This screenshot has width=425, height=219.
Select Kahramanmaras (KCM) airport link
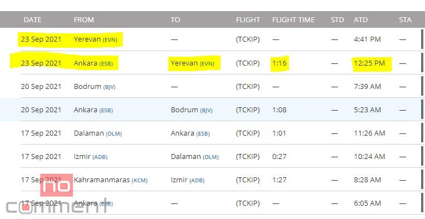[111, 180]
